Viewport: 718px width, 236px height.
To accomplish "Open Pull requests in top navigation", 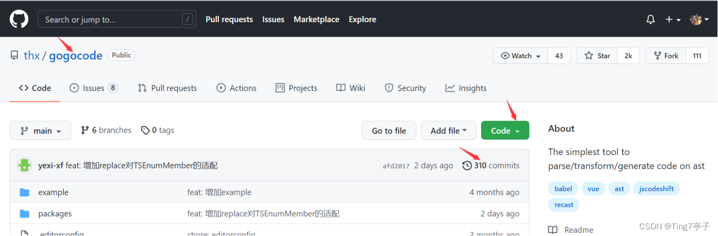I will [x=229, y=20].
